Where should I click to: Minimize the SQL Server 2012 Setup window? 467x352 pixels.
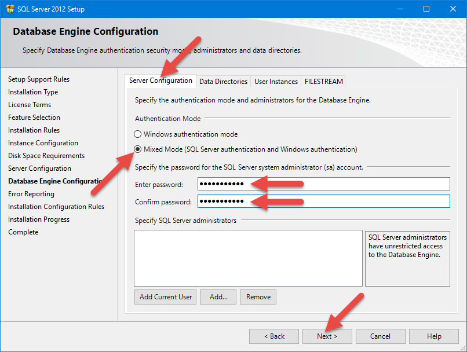[400, 9]
